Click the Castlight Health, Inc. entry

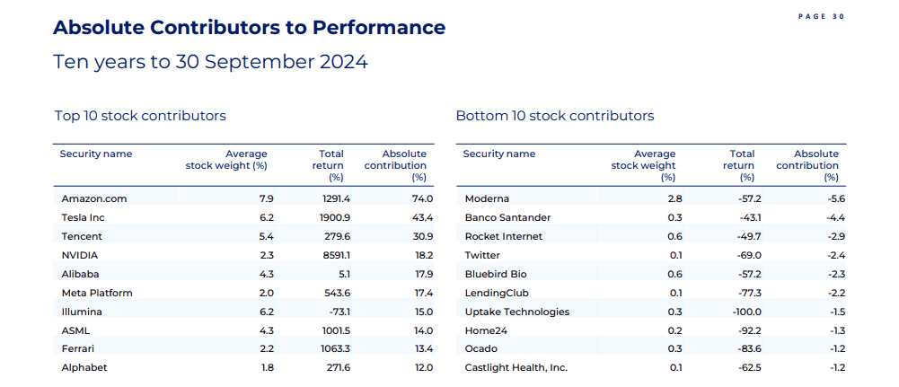point(516,367)
